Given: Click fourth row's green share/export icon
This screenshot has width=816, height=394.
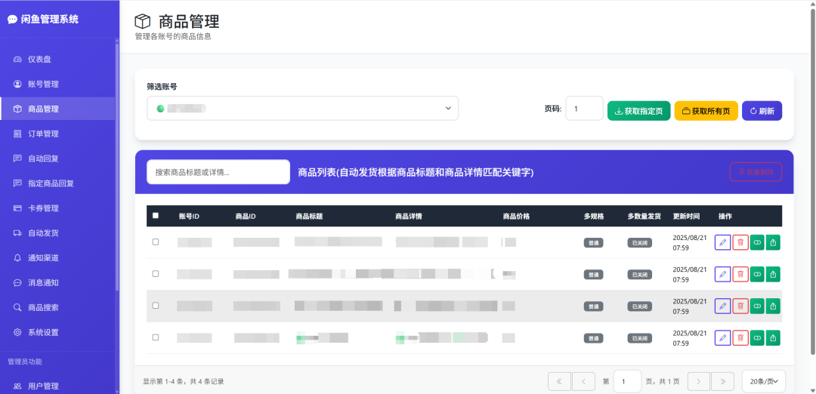Looking at the screenshot, I should click(x=774, y=338).
